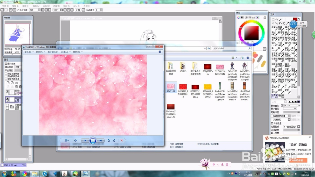Image resolution: width=315 pixels, height=177 pixels.
Task: Select the hand pan tool in SAI
Action: 284,23
